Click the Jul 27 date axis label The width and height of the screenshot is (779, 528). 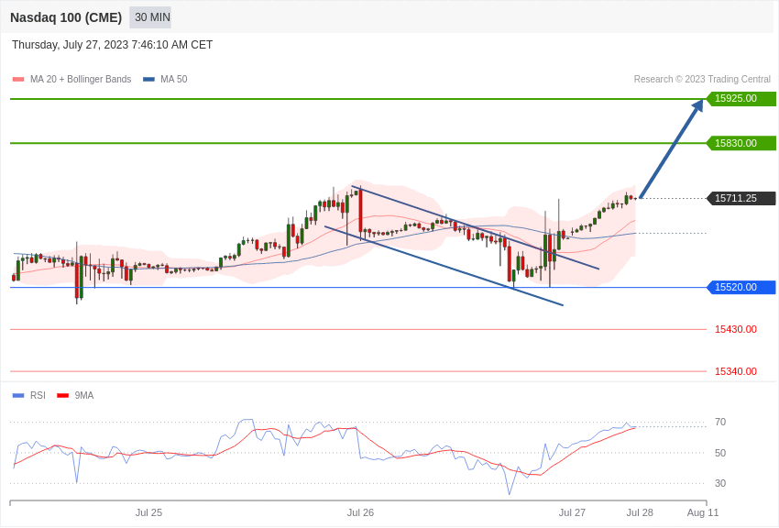572,512
